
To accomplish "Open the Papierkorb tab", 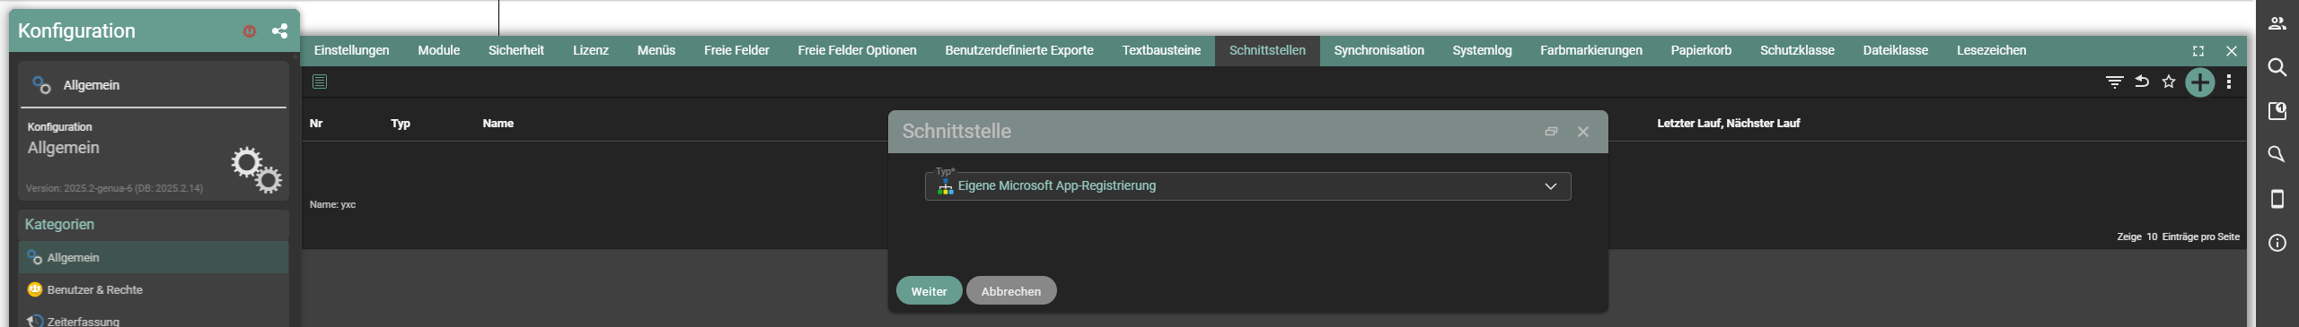I will [x=1700, y=51].
